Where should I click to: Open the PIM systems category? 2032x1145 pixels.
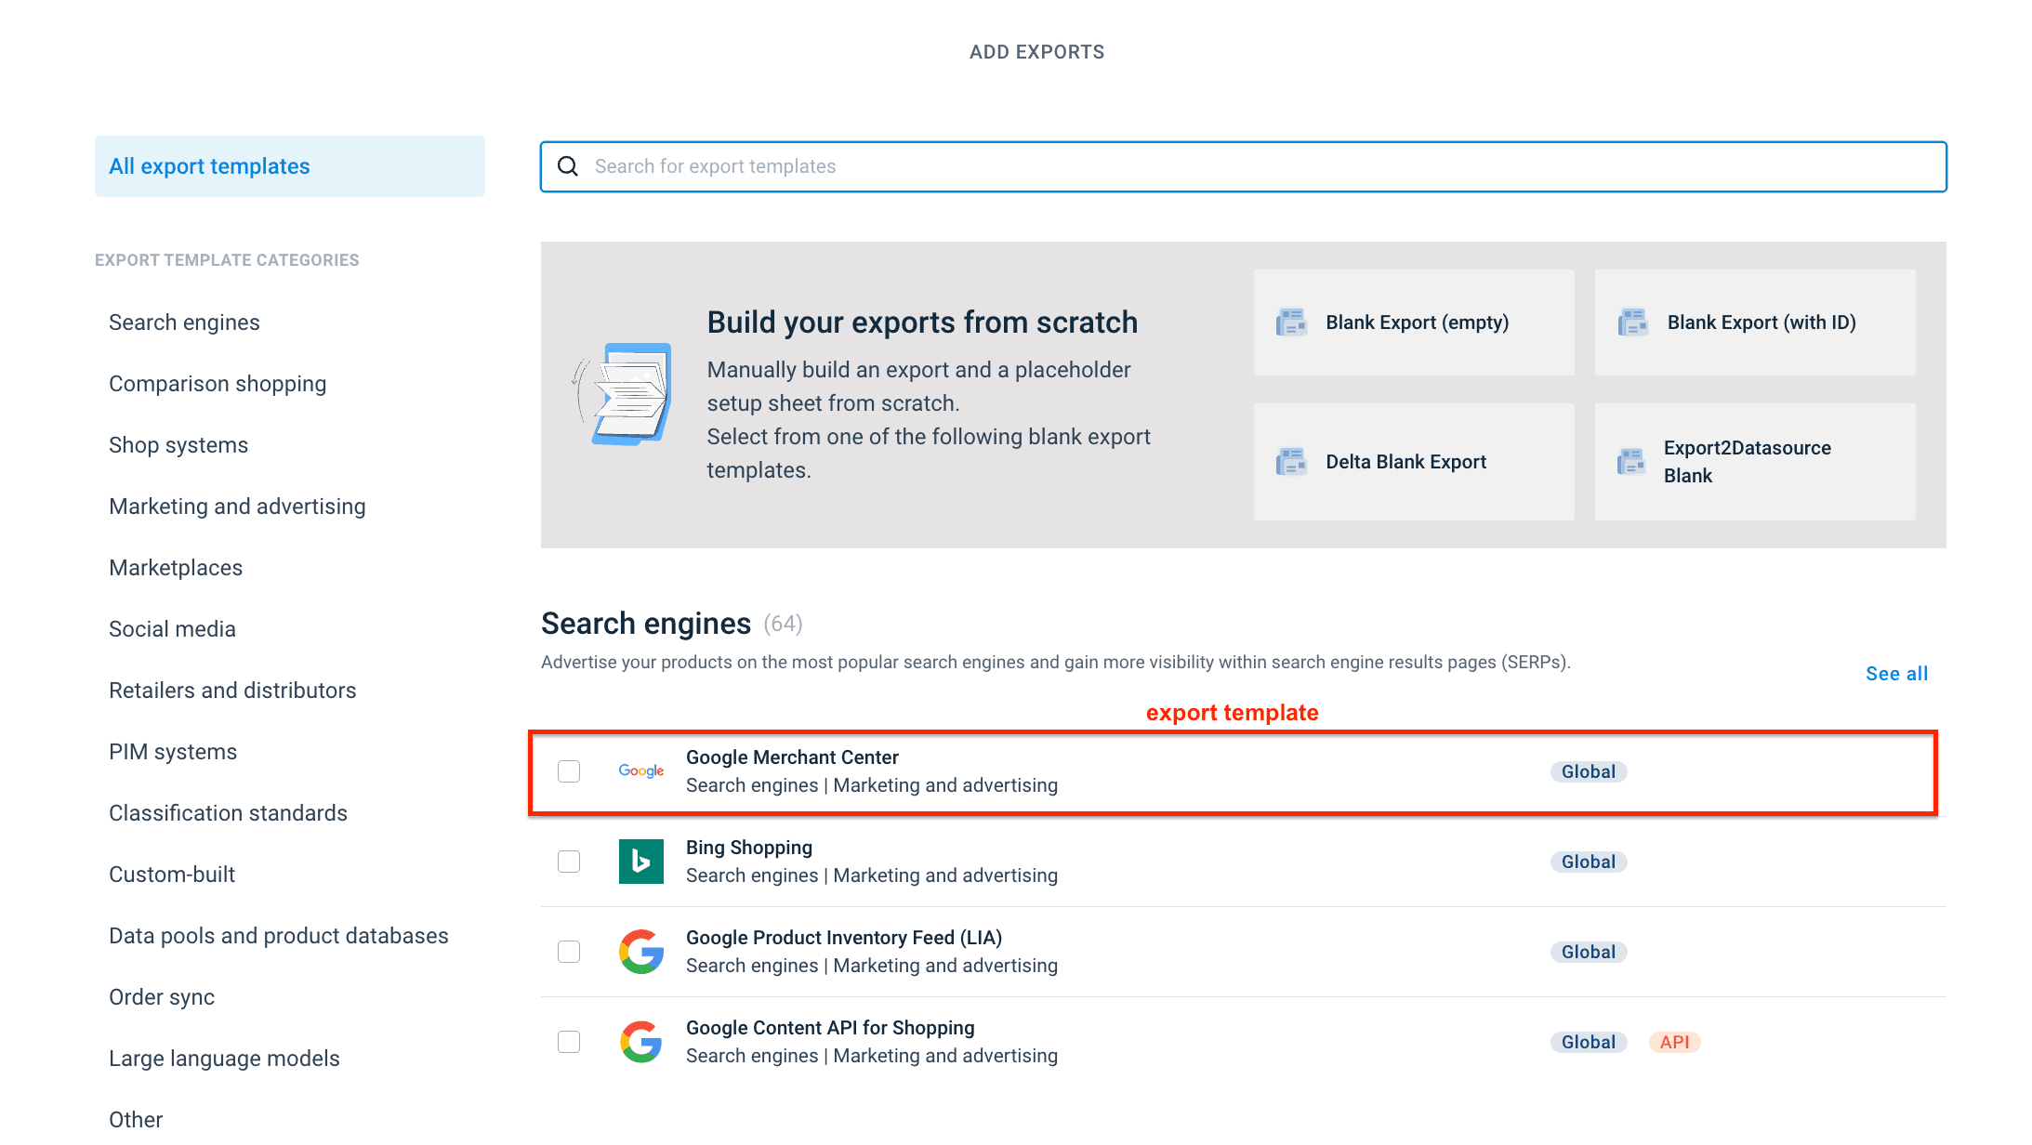[x=173, y=752]
